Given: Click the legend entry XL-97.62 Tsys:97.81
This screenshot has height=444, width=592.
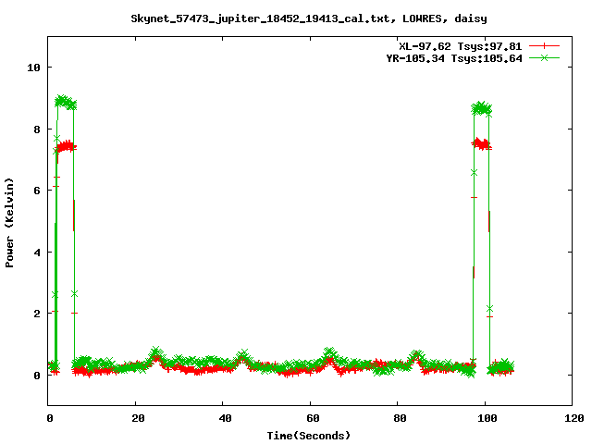Looking at the screenshot, I should 461,46.
